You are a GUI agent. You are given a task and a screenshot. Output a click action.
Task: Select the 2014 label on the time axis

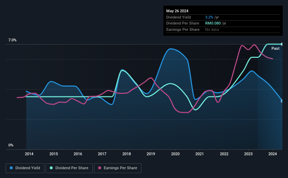29,154
